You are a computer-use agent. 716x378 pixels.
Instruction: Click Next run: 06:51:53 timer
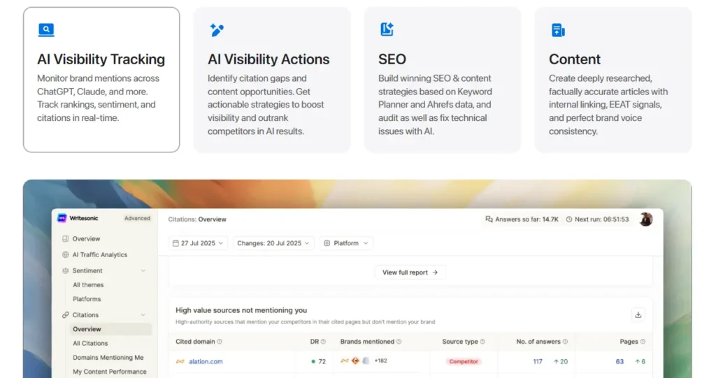[602, 219]
